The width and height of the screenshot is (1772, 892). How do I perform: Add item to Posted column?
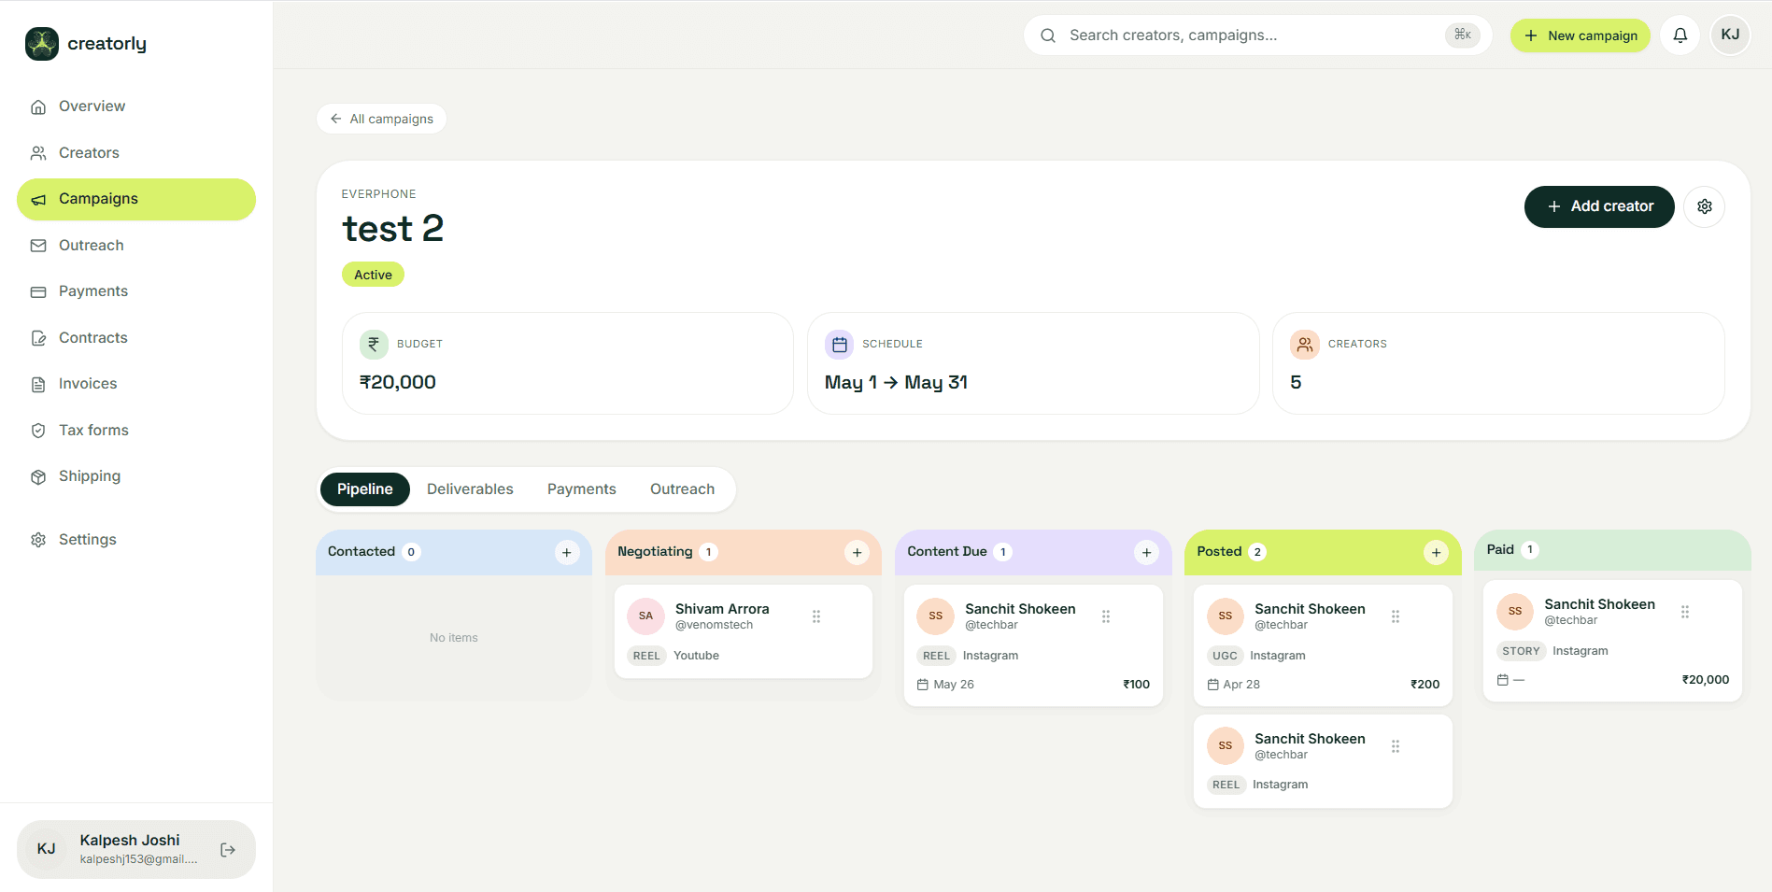[x=1436, y=553]
